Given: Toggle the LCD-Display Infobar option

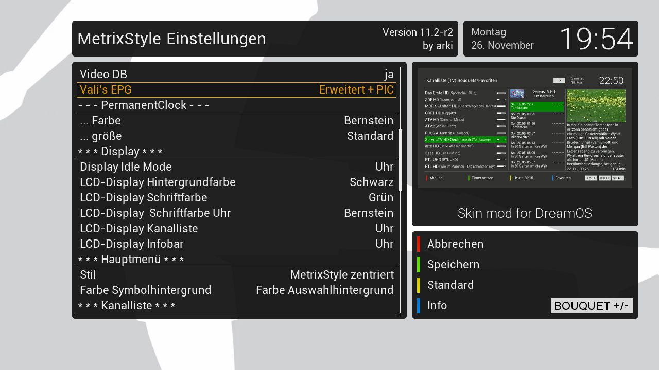Looking at the screenshot, I should (x=236, y=244).
